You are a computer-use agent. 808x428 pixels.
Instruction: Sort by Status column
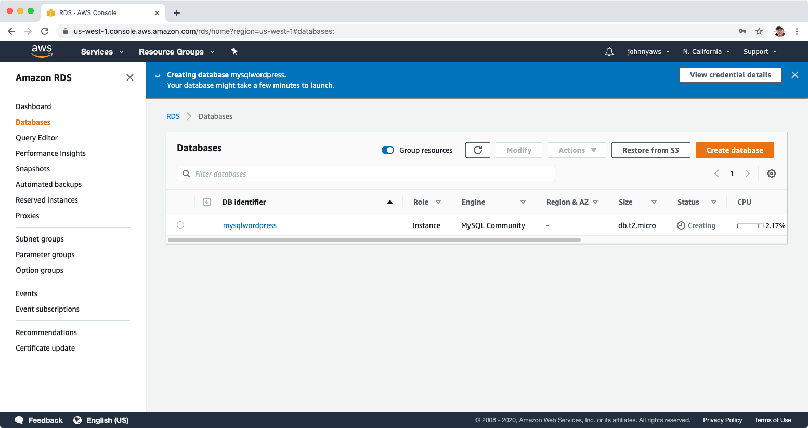pyautogui.click(x=714, y=202)
